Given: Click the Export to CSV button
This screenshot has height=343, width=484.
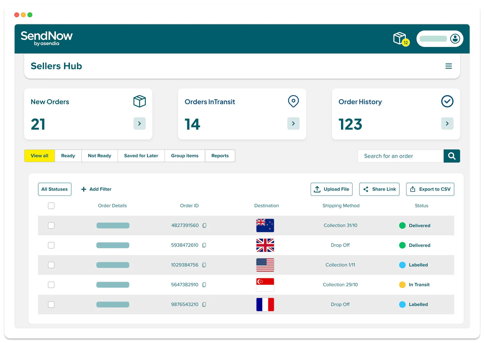Looking at the screenshot, I should click(430, 189).
